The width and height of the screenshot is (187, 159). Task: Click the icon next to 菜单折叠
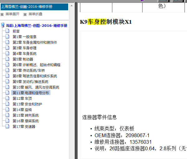coord(25,14)
